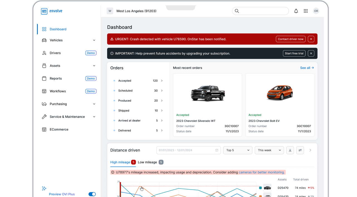Open the This week dropdown

click(269, 150)
